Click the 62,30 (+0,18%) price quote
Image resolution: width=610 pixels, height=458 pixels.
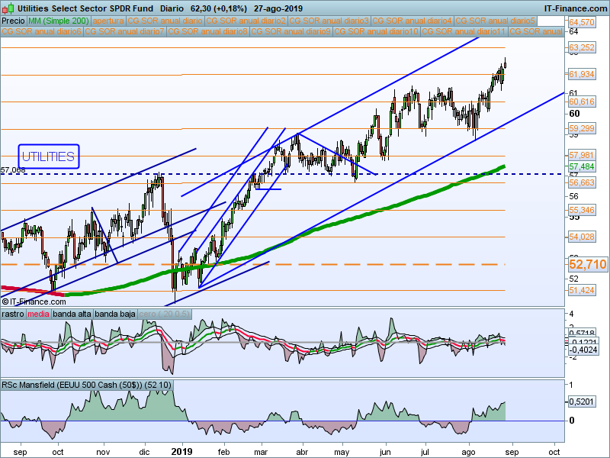[x=219, y=8]
